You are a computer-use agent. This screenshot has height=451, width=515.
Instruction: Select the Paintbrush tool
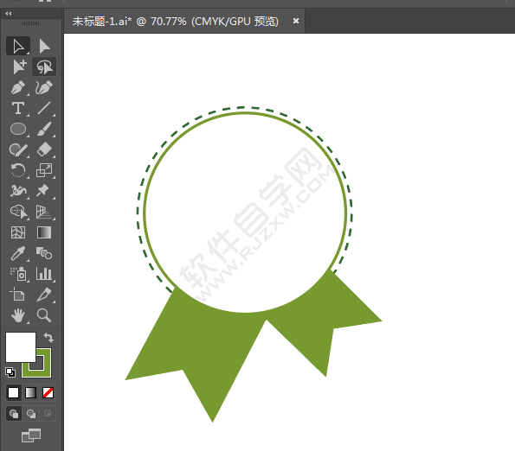(x=44, y=129)
